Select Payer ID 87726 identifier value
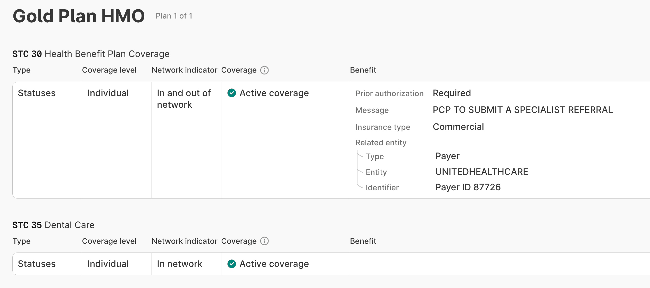The height and width of the screenshot is (288, 650). coord(468,187)
